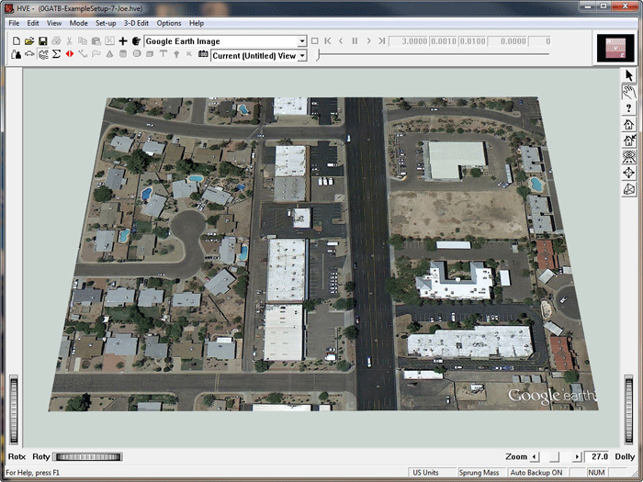
Task: Select the arrow Pick tool
Action: coord(629,75)
